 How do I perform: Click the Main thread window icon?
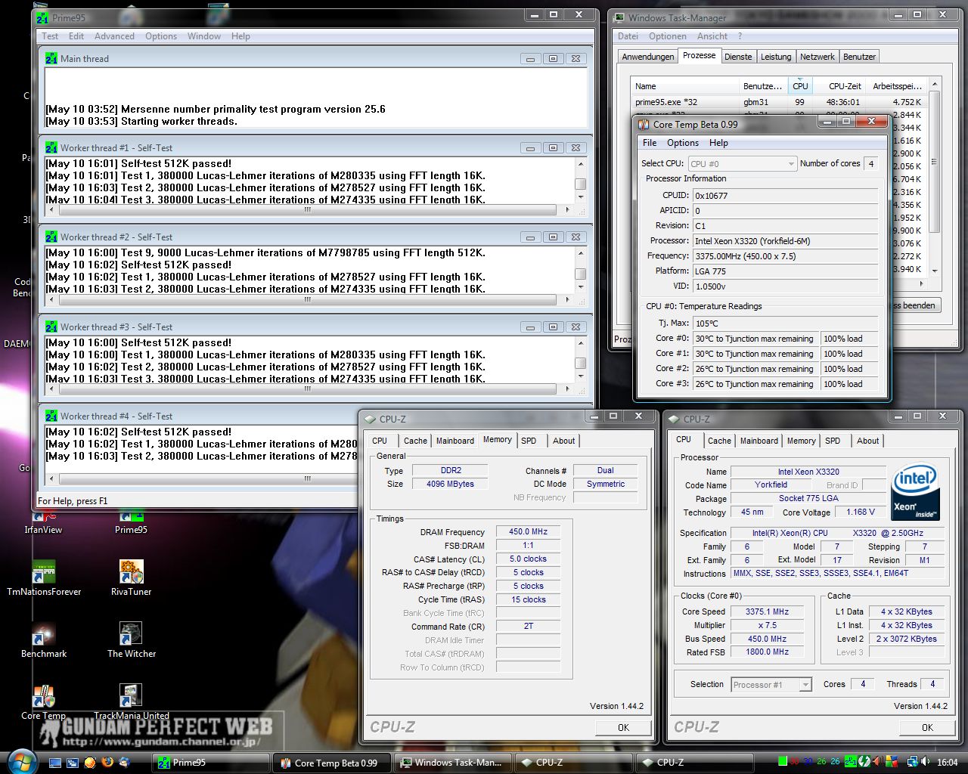click(x=51, y=58)
